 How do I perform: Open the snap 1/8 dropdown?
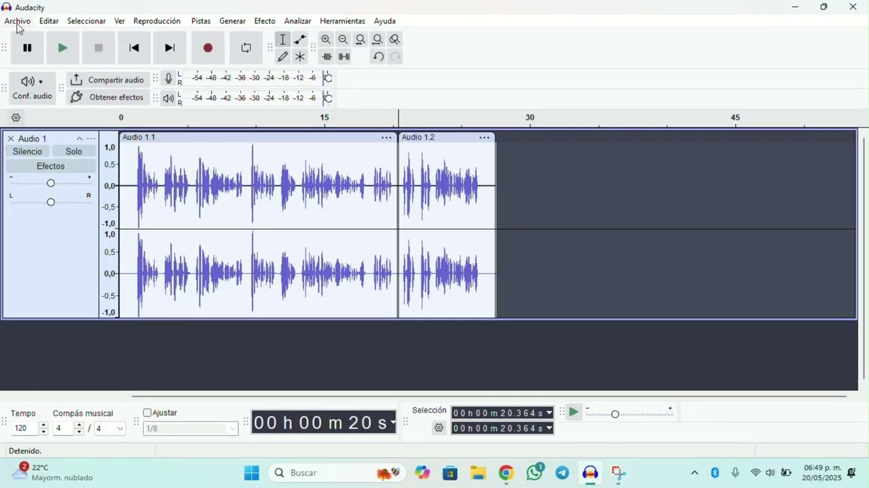coord(191,428)
